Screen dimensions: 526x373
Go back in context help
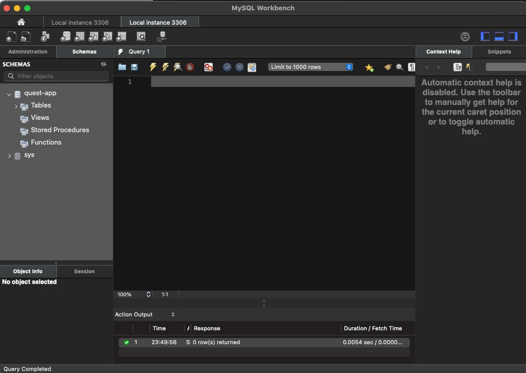pyautogui.click(x=426, y=67)
